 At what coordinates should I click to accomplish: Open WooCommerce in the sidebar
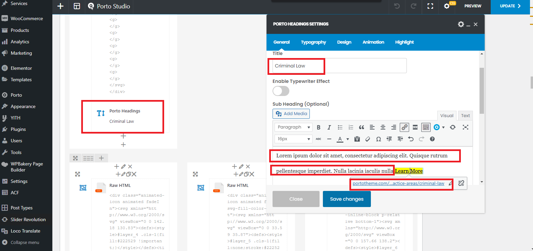[x=26, y=19]
